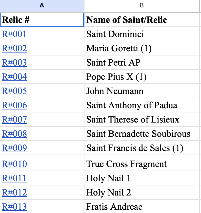Viewport: 201px width, 213px height.
Task: Select column A header
Action: click(x=42, y=6)
